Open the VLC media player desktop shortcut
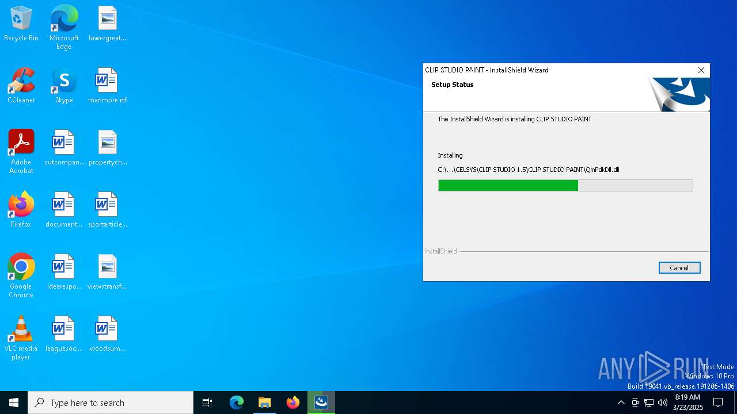The height and width of the screenshot is (414, 737). 21,338
